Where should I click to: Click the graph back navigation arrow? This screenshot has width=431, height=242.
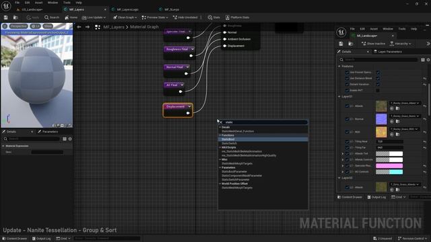click(79, 27)
